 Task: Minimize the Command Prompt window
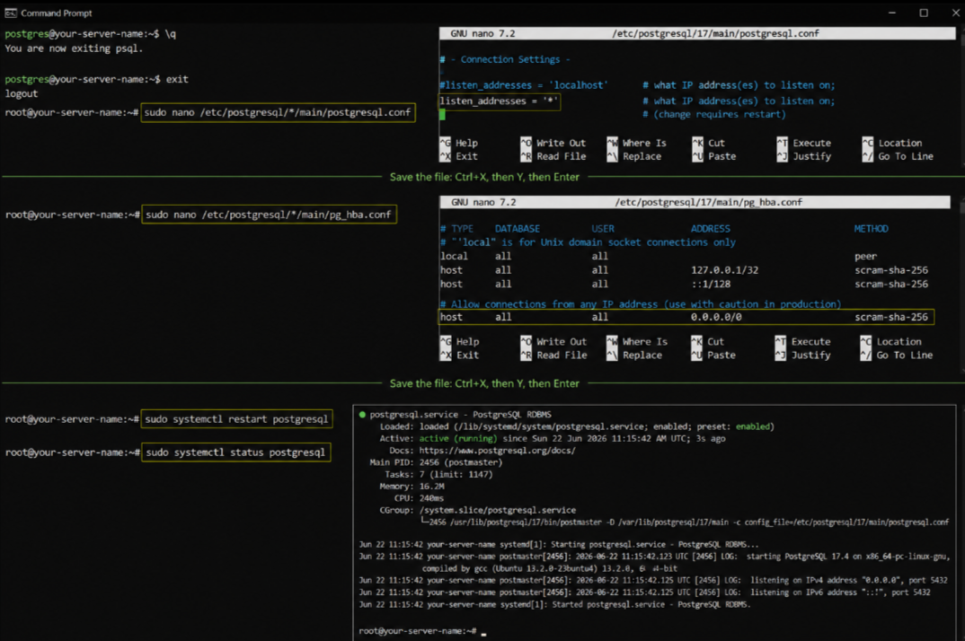coord(891,13)
